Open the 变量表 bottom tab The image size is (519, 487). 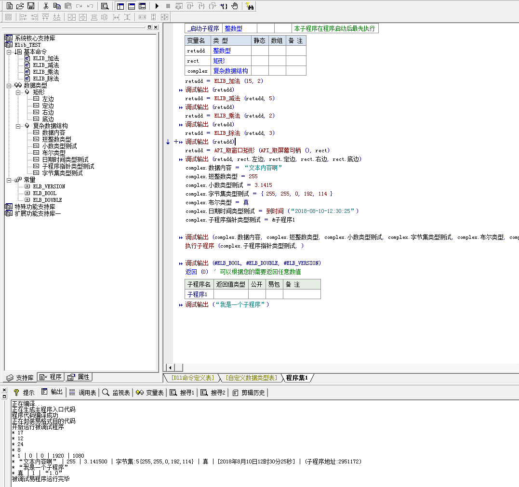coord(150,393)
